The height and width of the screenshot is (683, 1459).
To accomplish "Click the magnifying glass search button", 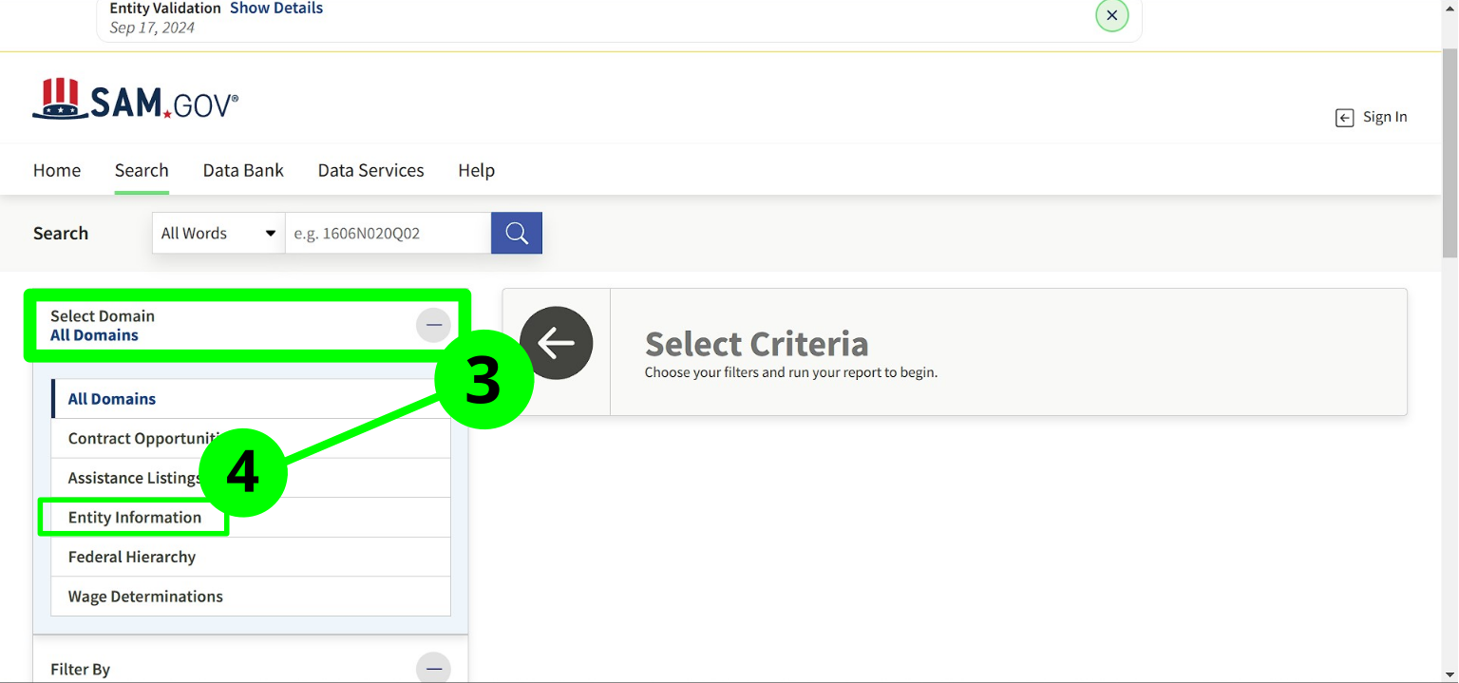I will click(x=517, y=233).
